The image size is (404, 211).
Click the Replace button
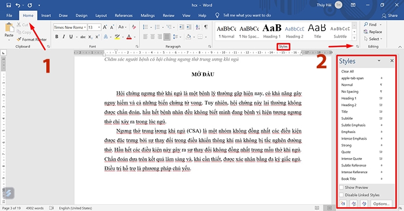tap(373, 32)
